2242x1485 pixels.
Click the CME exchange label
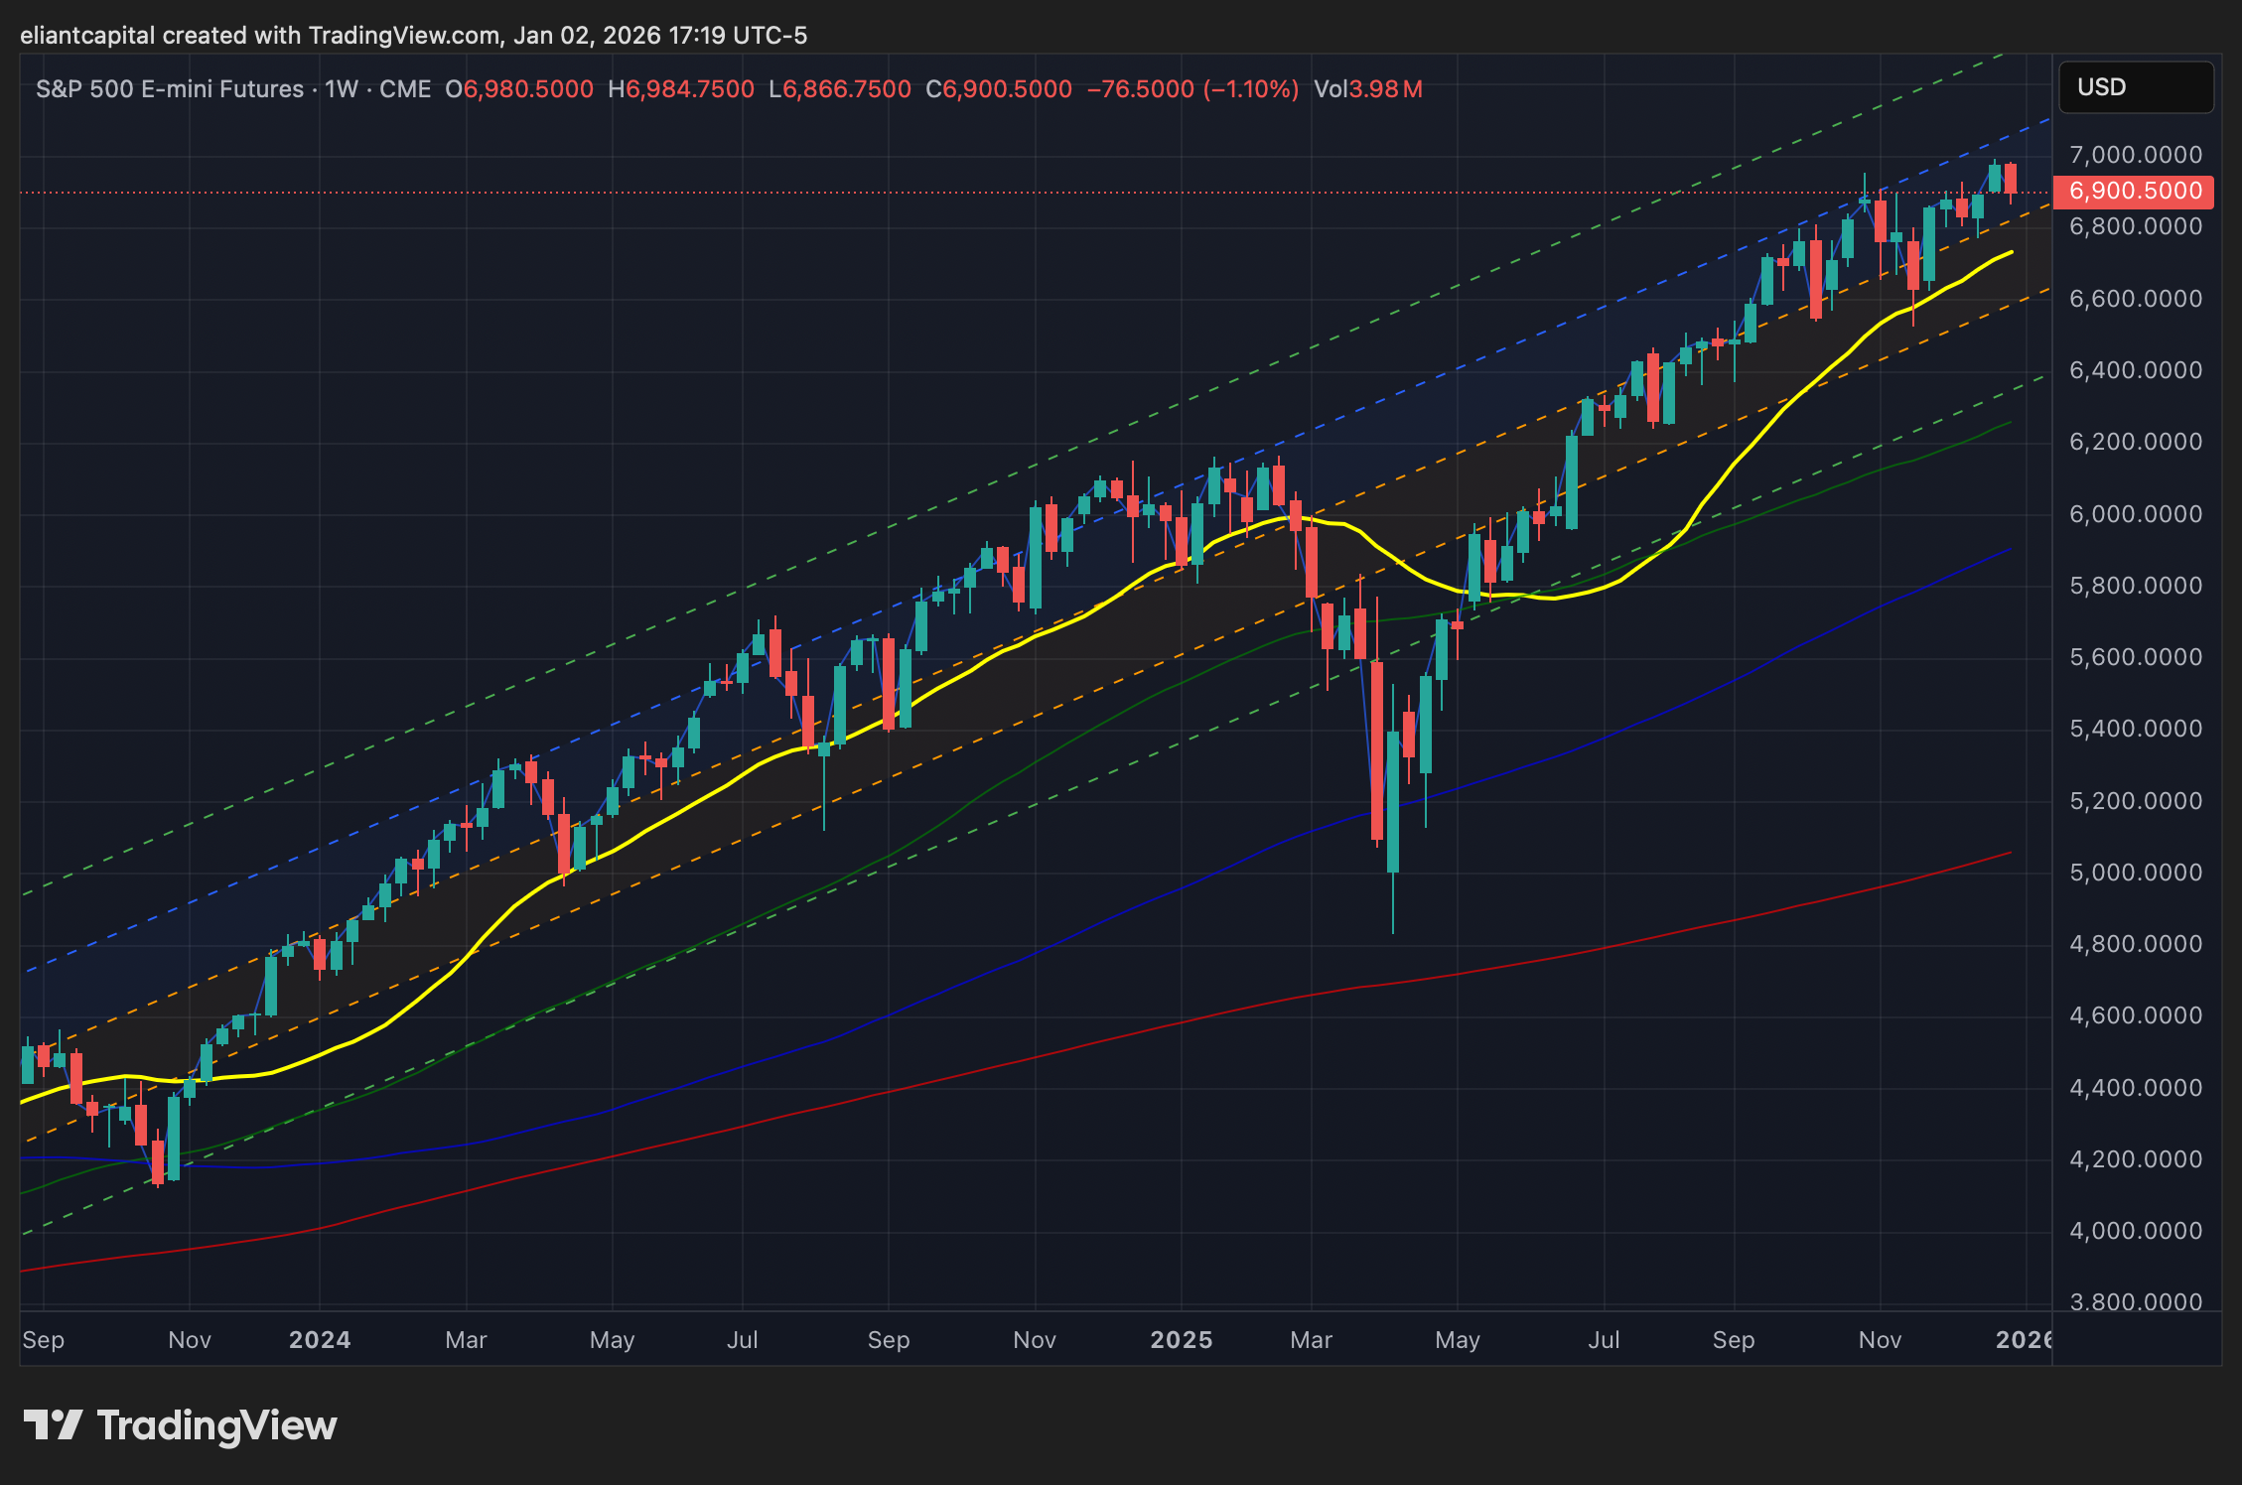click(405, 89)
